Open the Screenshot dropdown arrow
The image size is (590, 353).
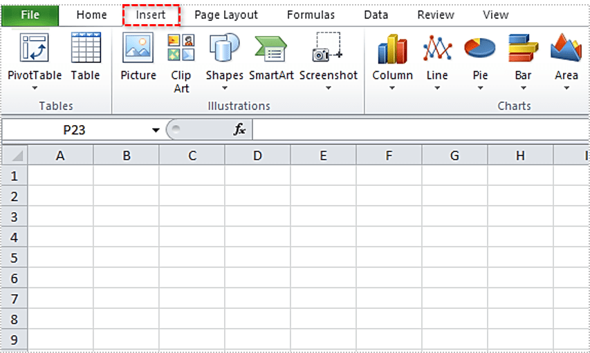(329, 88)
